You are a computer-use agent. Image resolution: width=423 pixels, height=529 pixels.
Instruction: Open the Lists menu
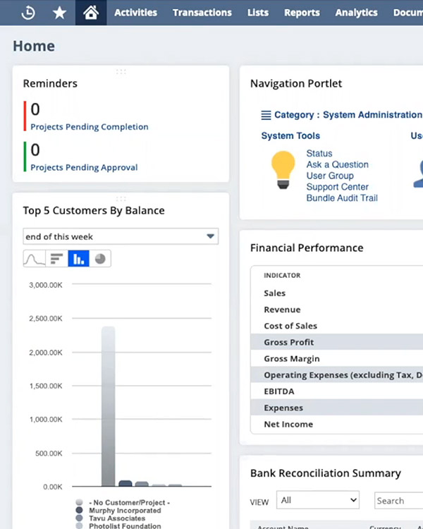[x=258, y=13]
